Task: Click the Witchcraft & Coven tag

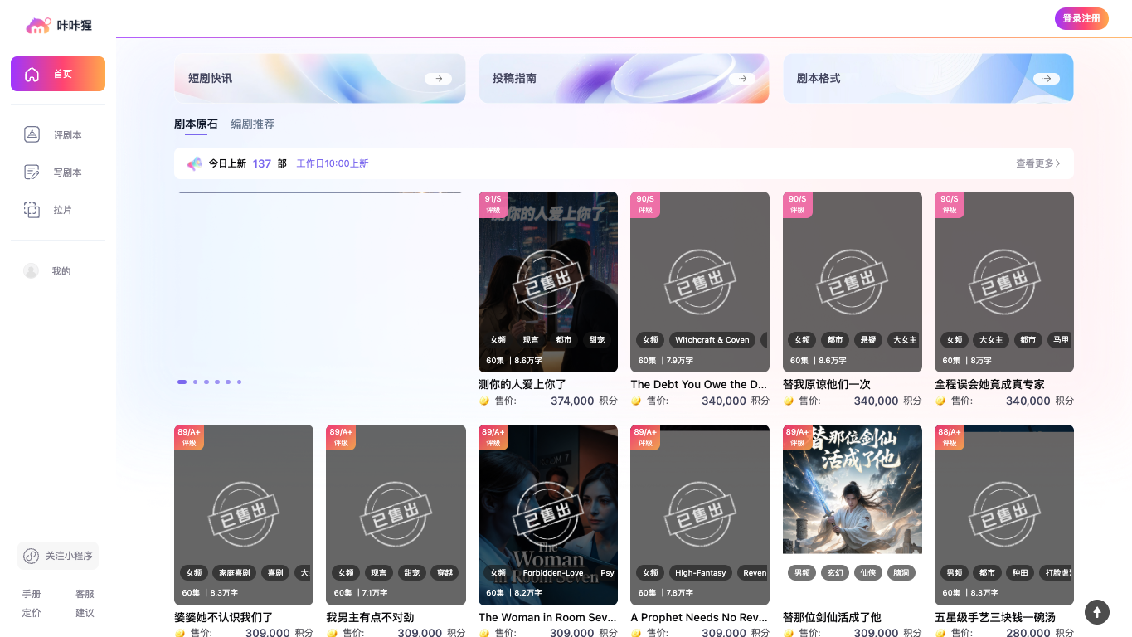Action: click(712, 340)
